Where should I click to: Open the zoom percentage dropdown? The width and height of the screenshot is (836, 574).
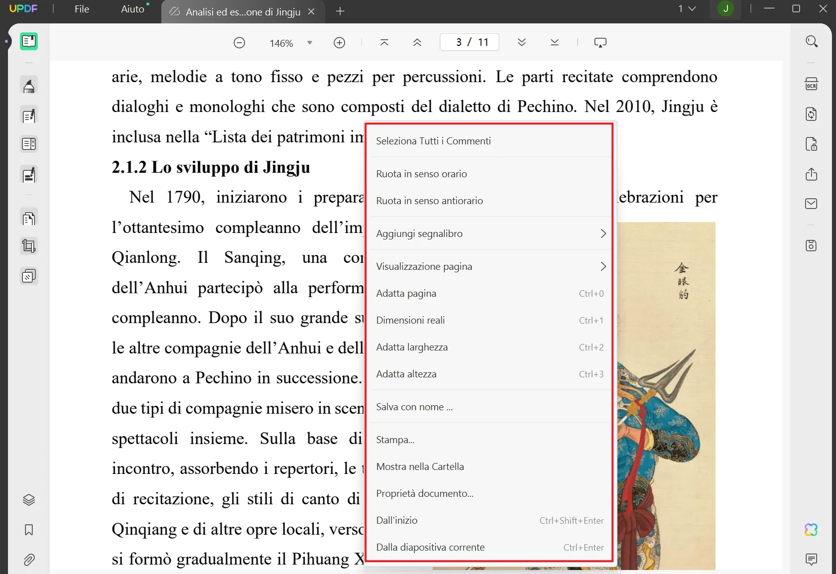(x=309, y=43)
